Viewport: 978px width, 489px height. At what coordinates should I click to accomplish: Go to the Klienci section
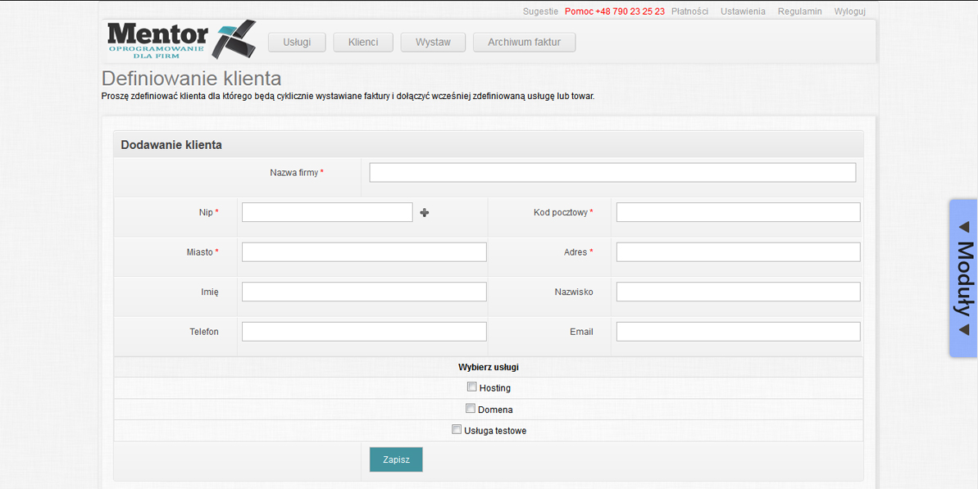click(x=363, y=43)
